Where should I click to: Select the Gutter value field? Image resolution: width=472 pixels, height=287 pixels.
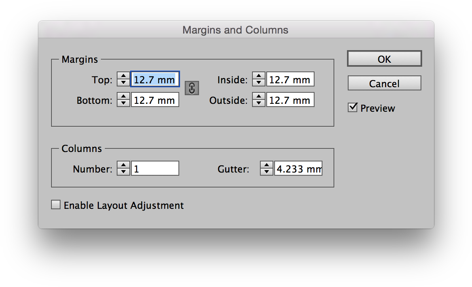tap(298, 169)
